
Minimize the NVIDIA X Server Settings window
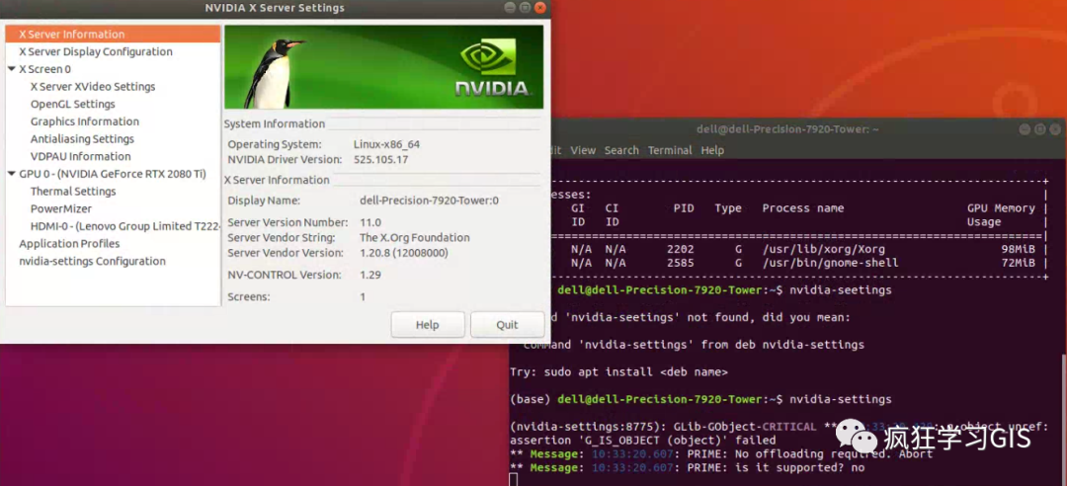(511, 8)
